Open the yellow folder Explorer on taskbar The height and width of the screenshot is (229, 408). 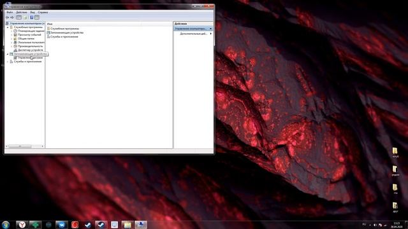click(127, 225)
